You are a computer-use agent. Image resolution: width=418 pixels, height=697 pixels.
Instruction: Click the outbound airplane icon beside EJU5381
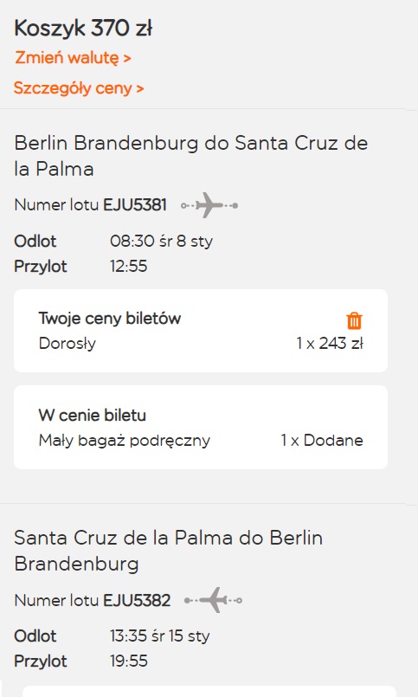click(x=209, y=205)
